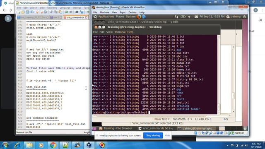Image resolution: width=265 pixels, height=149 pixels.
Task: Switch to the new 1 tab in Notepad++
Action: (x=56, y=17)
